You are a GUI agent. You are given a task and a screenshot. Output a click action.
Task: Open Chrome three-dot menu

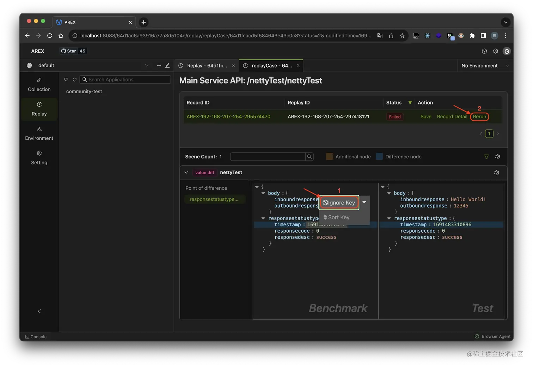(x=506, y=36)
